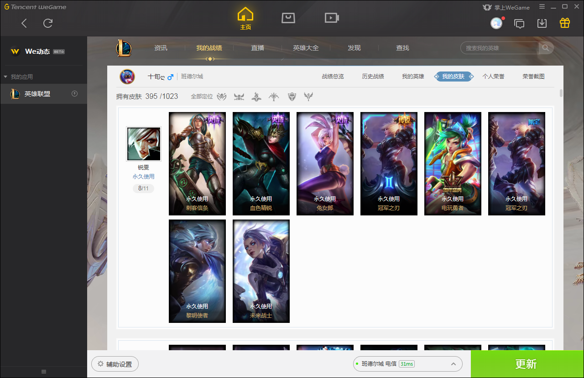
Task: Open the 兔女郎 skin card
Action: pos(325,163)
